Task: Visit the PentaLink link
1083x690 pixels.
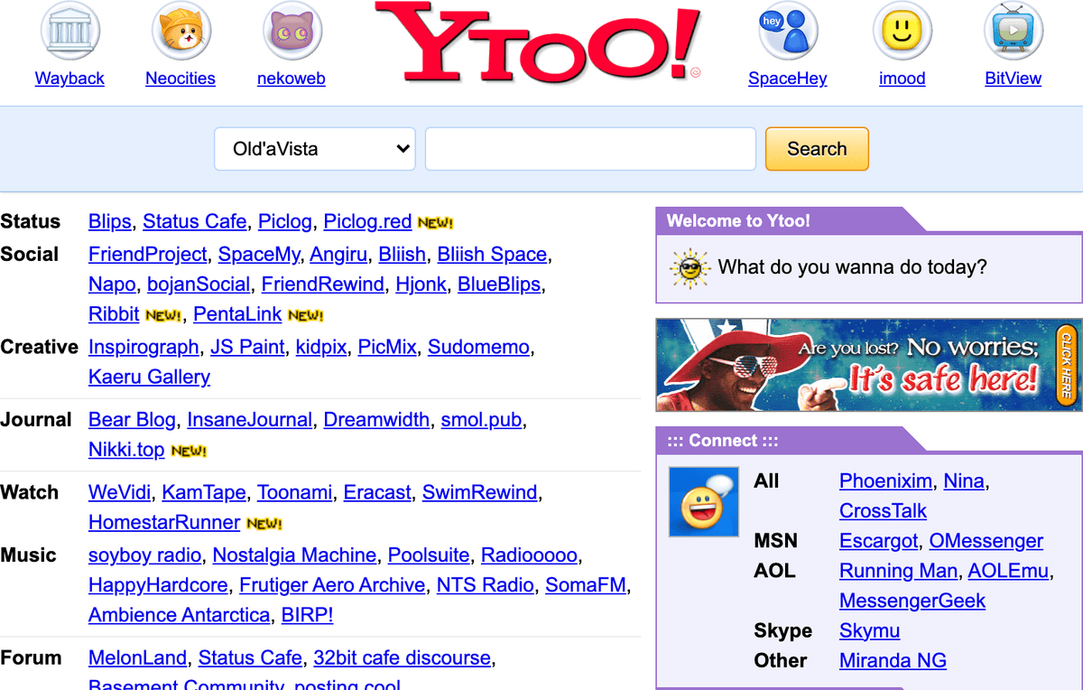Action: 237,314
